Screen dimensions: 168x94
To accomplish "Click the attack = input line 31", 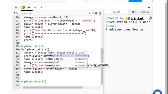I will click(x=56, y=53).
